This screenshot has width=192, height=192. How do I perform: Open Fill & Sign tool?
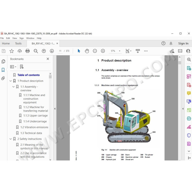point(189,127)
